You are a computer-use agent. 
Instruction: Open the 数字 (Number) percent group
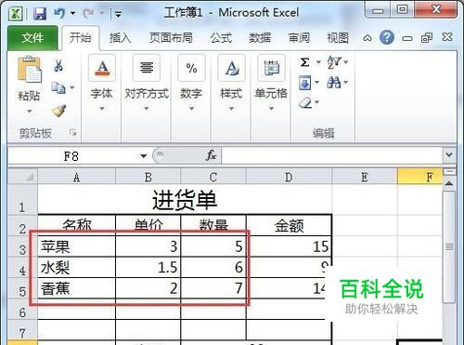click(191, 83)
